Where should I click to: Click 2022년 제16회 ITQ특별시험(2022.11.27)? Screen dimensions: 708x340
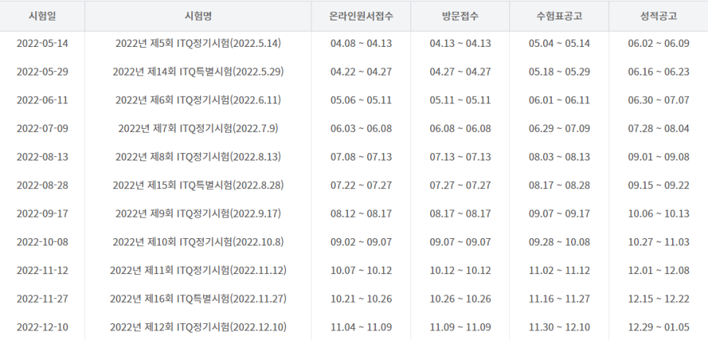tap(198, 299)
